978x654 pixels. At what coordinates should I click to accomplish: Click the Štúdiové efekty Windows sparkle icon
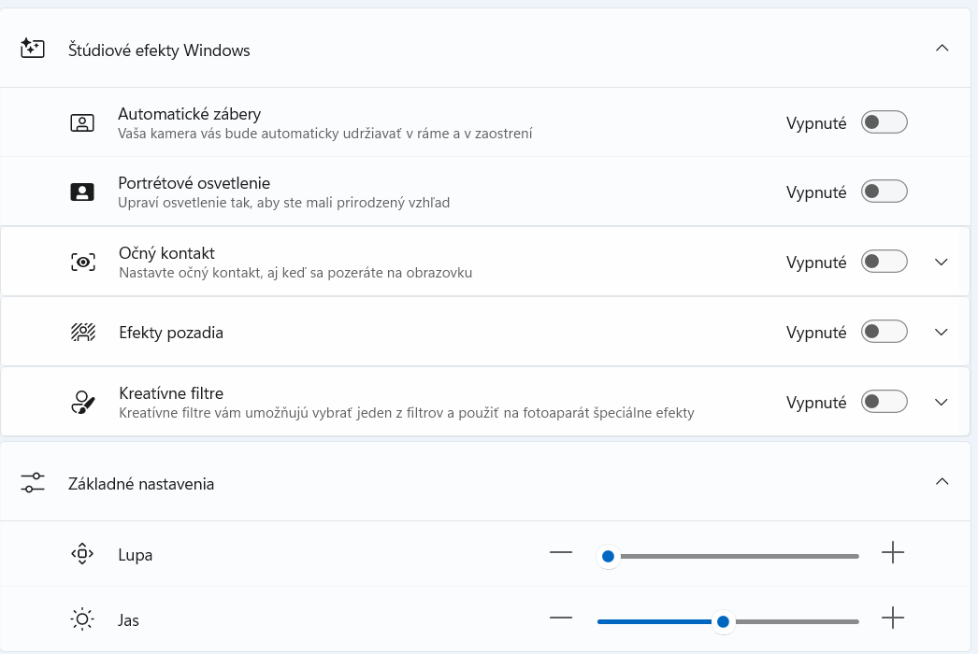point(33,49)
